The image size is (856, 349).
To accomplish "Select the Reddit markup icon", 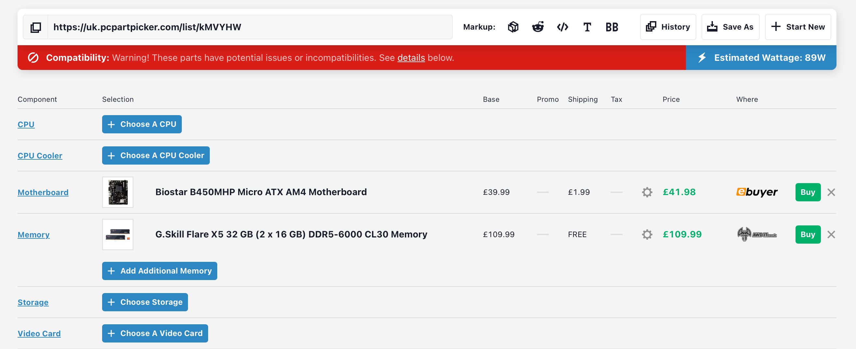I will point(538,27).
